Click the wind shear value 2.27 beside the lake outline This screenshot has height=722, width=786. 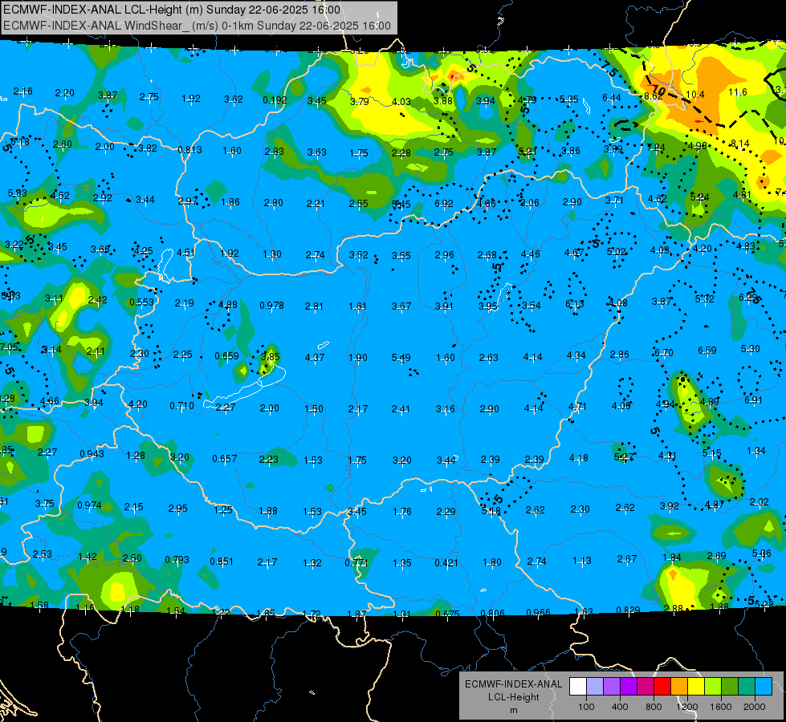click(226, 408)
